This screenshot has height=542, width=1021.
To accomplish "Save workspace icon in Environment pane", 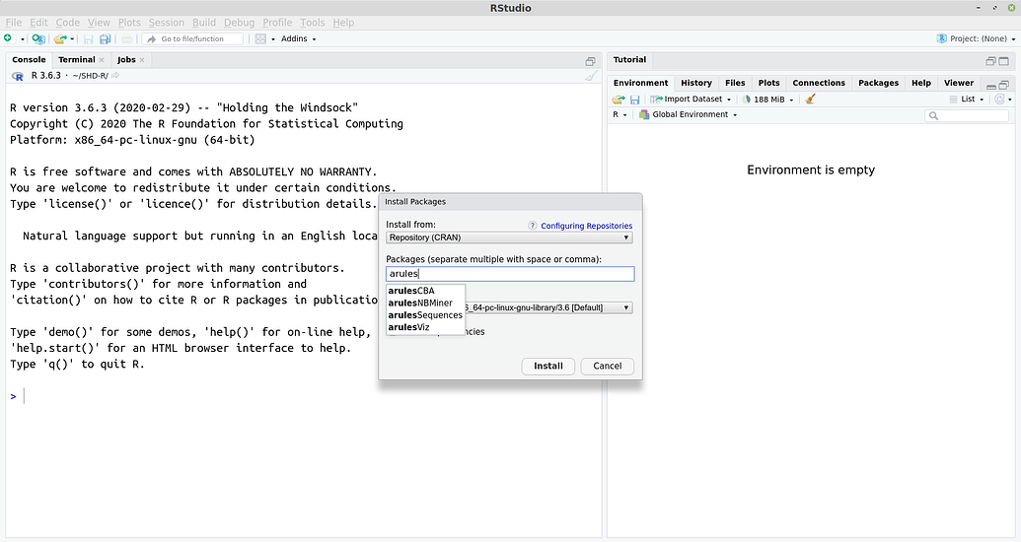I will (x=635, y=100).
